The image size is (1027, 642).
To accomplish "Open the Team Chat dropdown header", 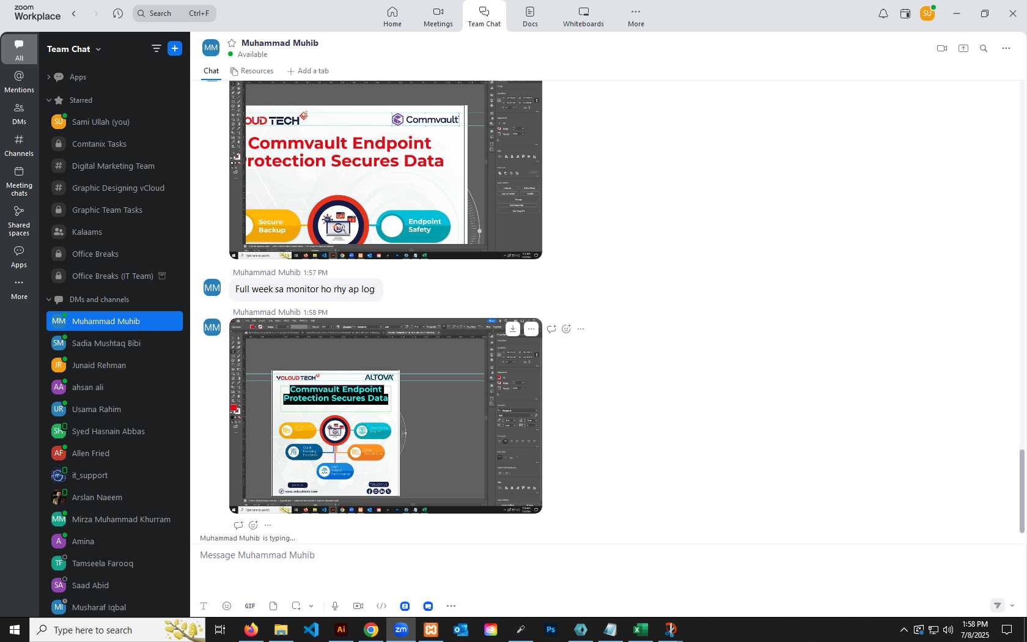I will tap(74, 49).
